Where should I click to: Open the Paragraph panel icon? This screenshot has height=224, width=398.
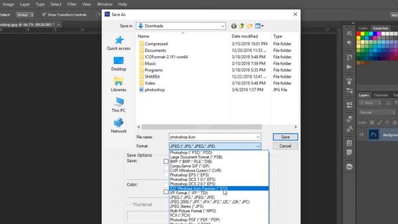(349, 43)
